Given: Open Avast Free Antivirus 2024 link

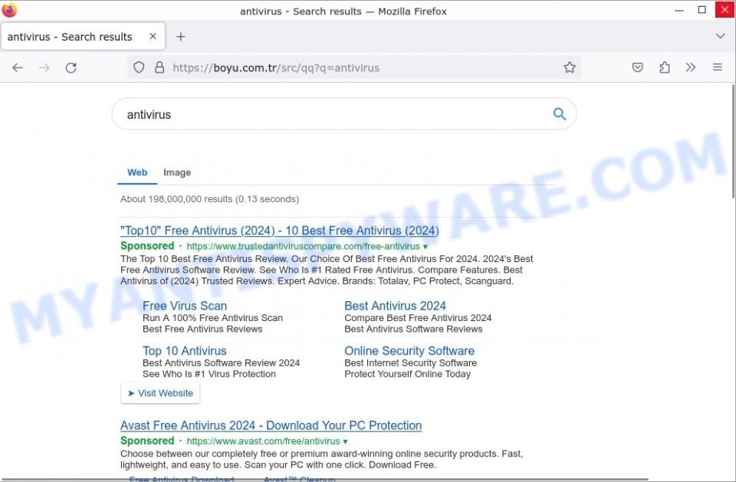Looking at the screenshot, I should (x=271, y=425).
